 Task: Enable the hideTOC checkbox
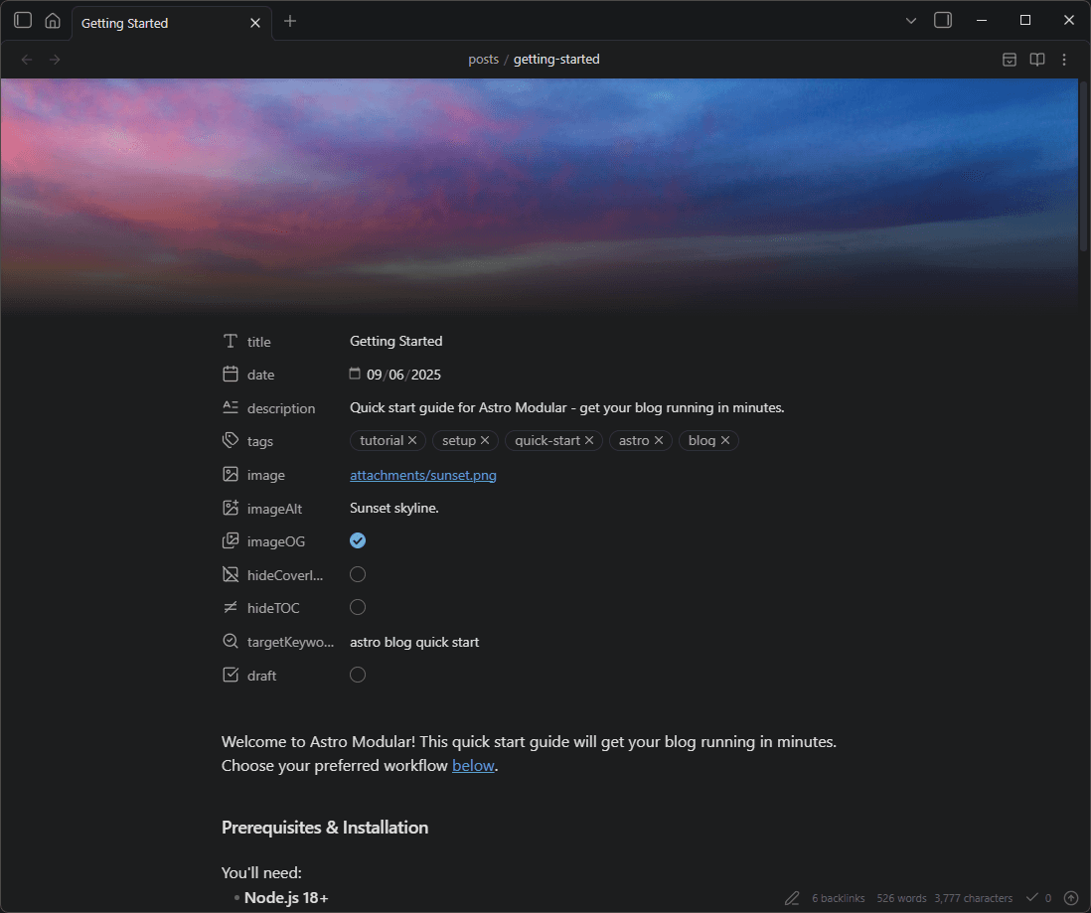[x=357, y=607]
